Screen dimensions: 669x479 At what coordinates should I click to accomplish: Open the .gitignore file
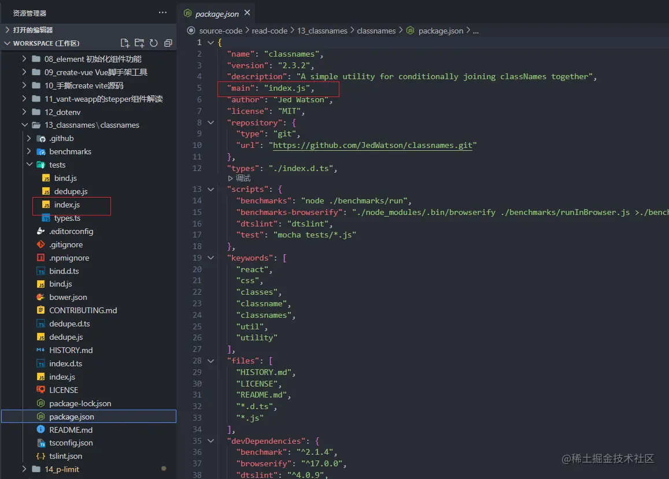(66, 244)
